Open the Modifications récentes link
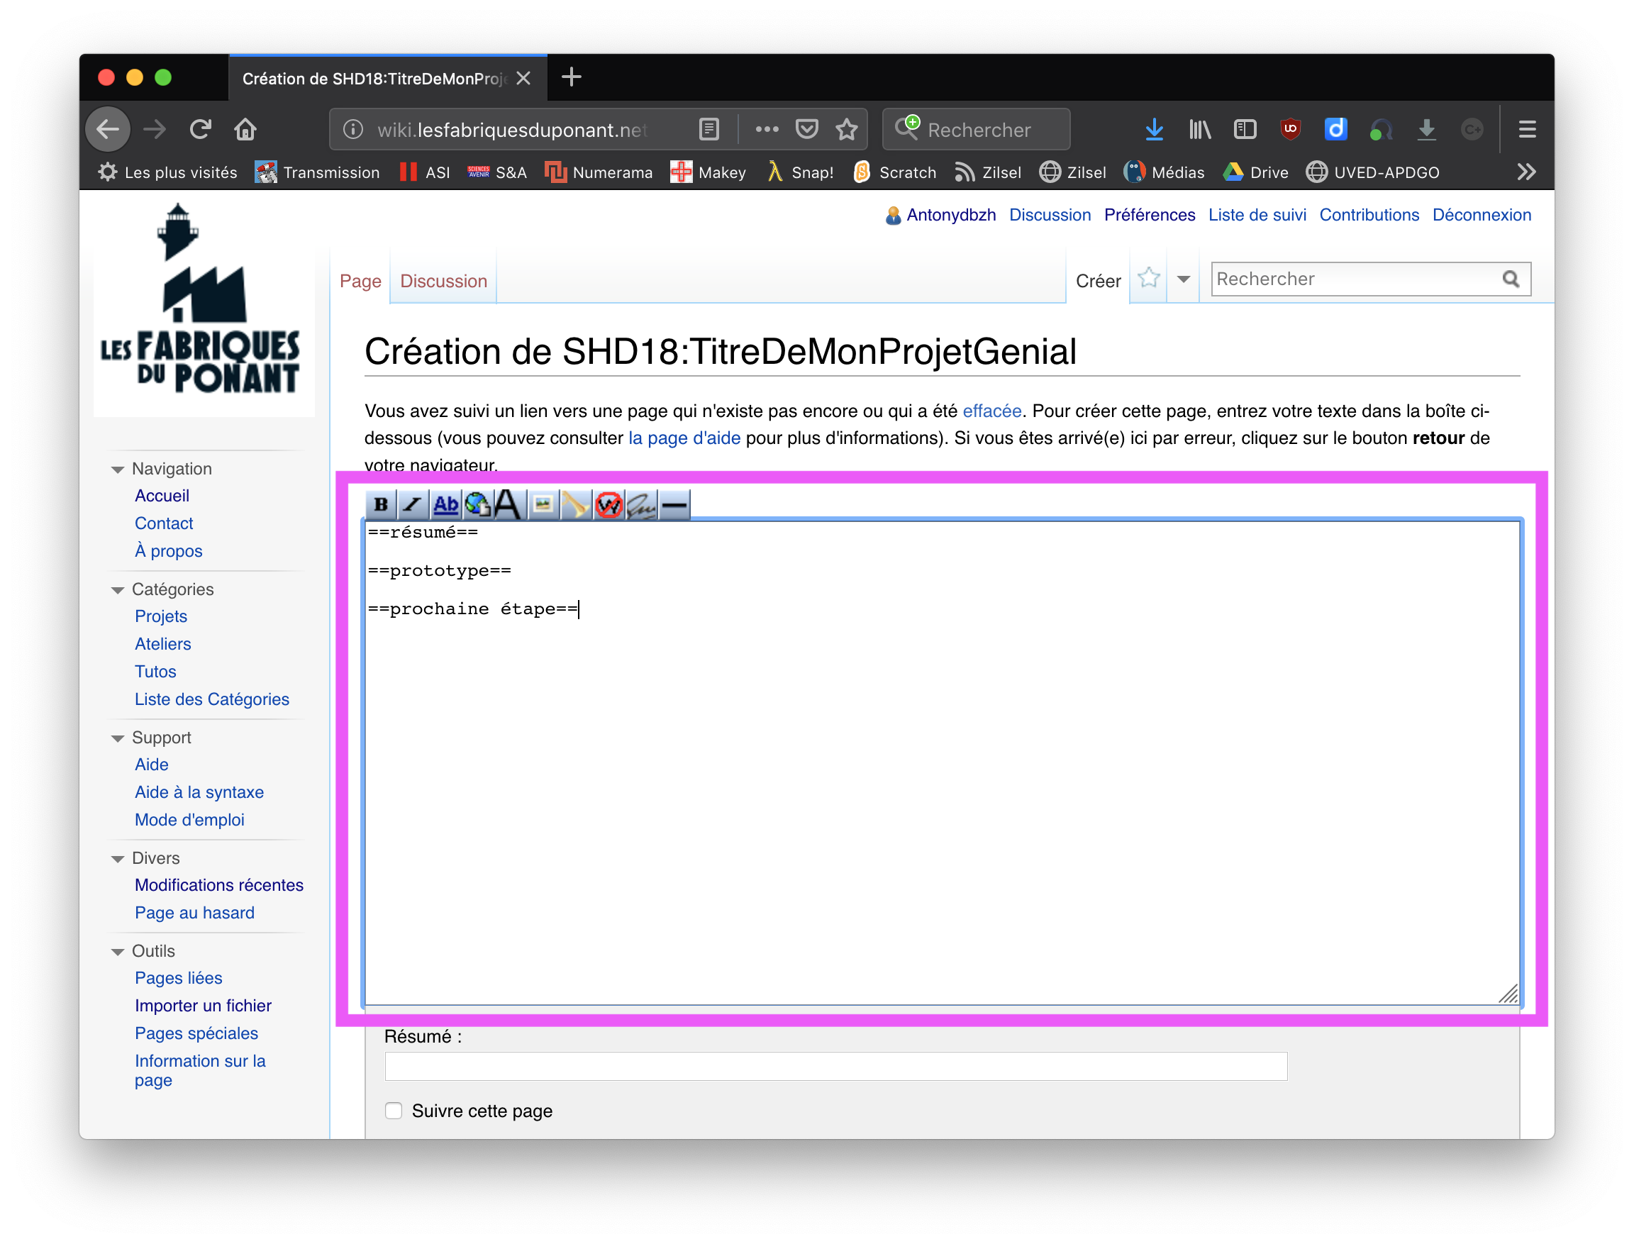The width and height of the screenshot is (1634, 1244). [x=219, y=886]
